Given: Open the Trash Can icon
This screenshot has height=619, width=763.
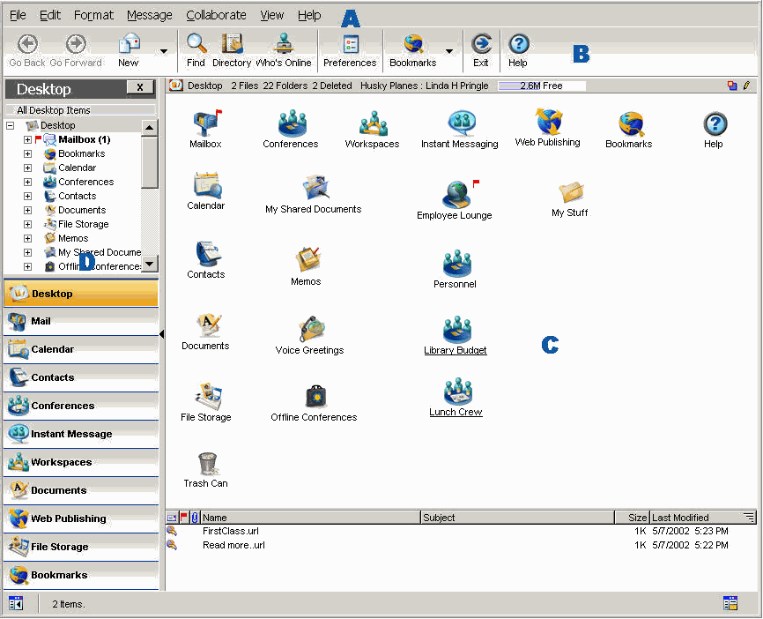Looking at the screenshot, I should pos(206,464).
